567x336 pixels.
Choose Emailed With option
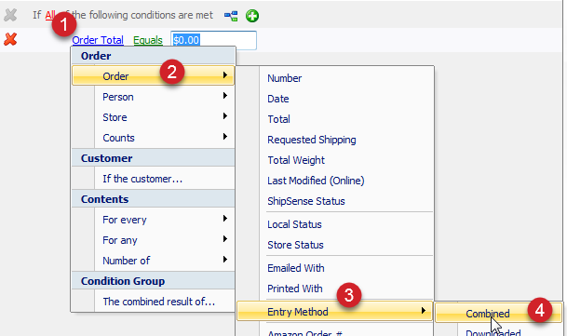[x=296, y=268]
